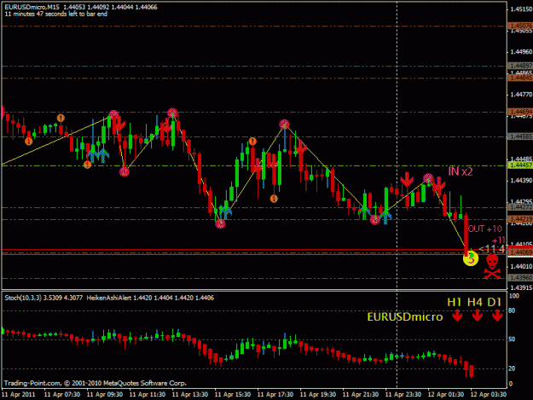Click the red down arrow under H4
Viewport: 533px width, 400px height.
[x=478, y=316]
